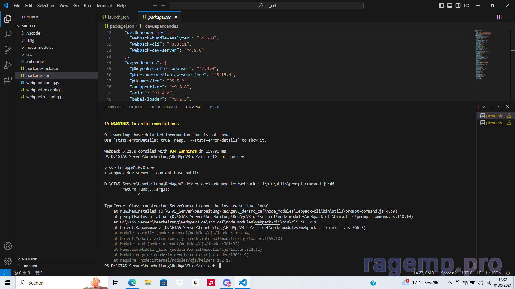Image resolution: width=515 pixels, height=289 pixels.
Task: Toggle the Panel visibility layout button
Action: (450, 5)
